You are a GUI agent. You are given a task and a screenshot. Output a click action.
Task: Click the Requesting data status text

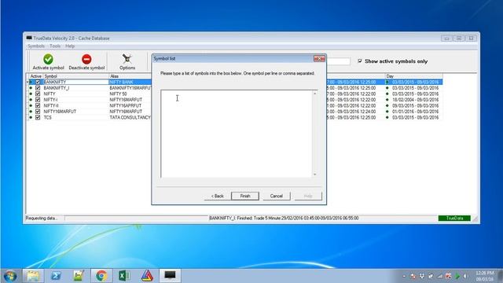pyautogui.click(x=42, y=219)
